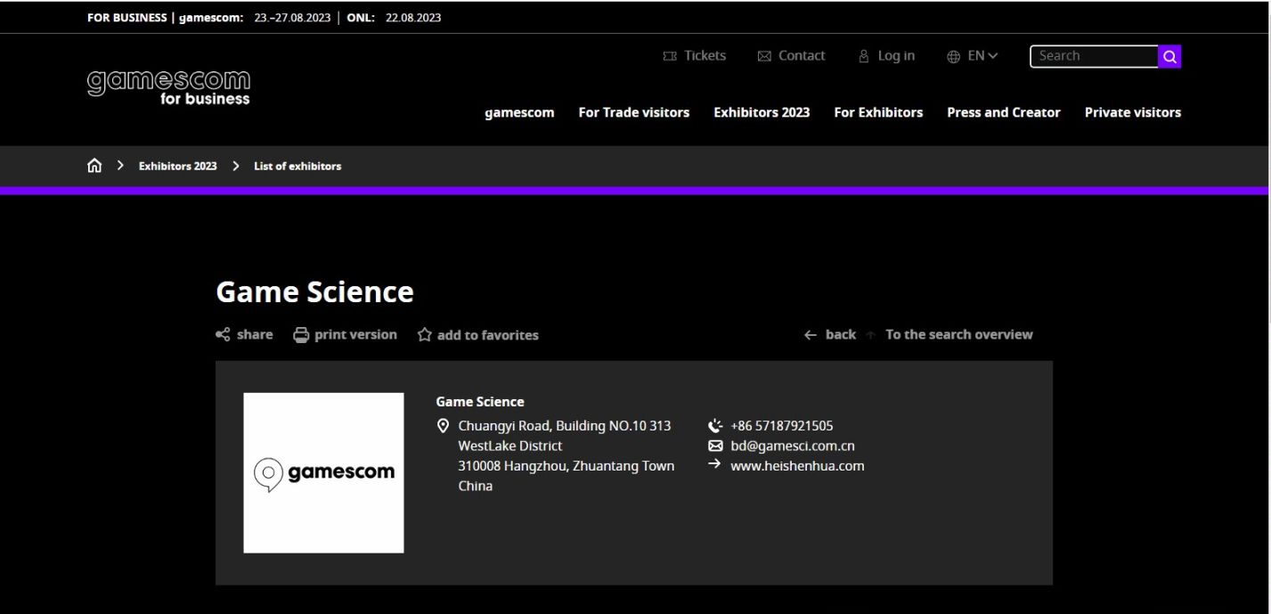Image resolution: width=1271 pixels, height=614 pixels.
Task: Click To the search overview link
Action: tap(958, 335)
